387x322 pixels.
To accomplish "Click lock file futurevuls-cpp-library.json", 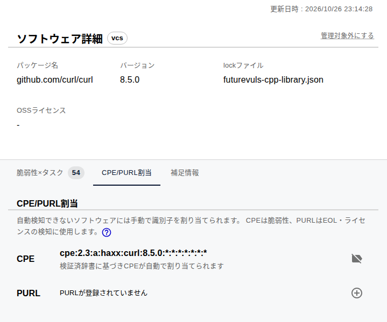I will 273,80.
